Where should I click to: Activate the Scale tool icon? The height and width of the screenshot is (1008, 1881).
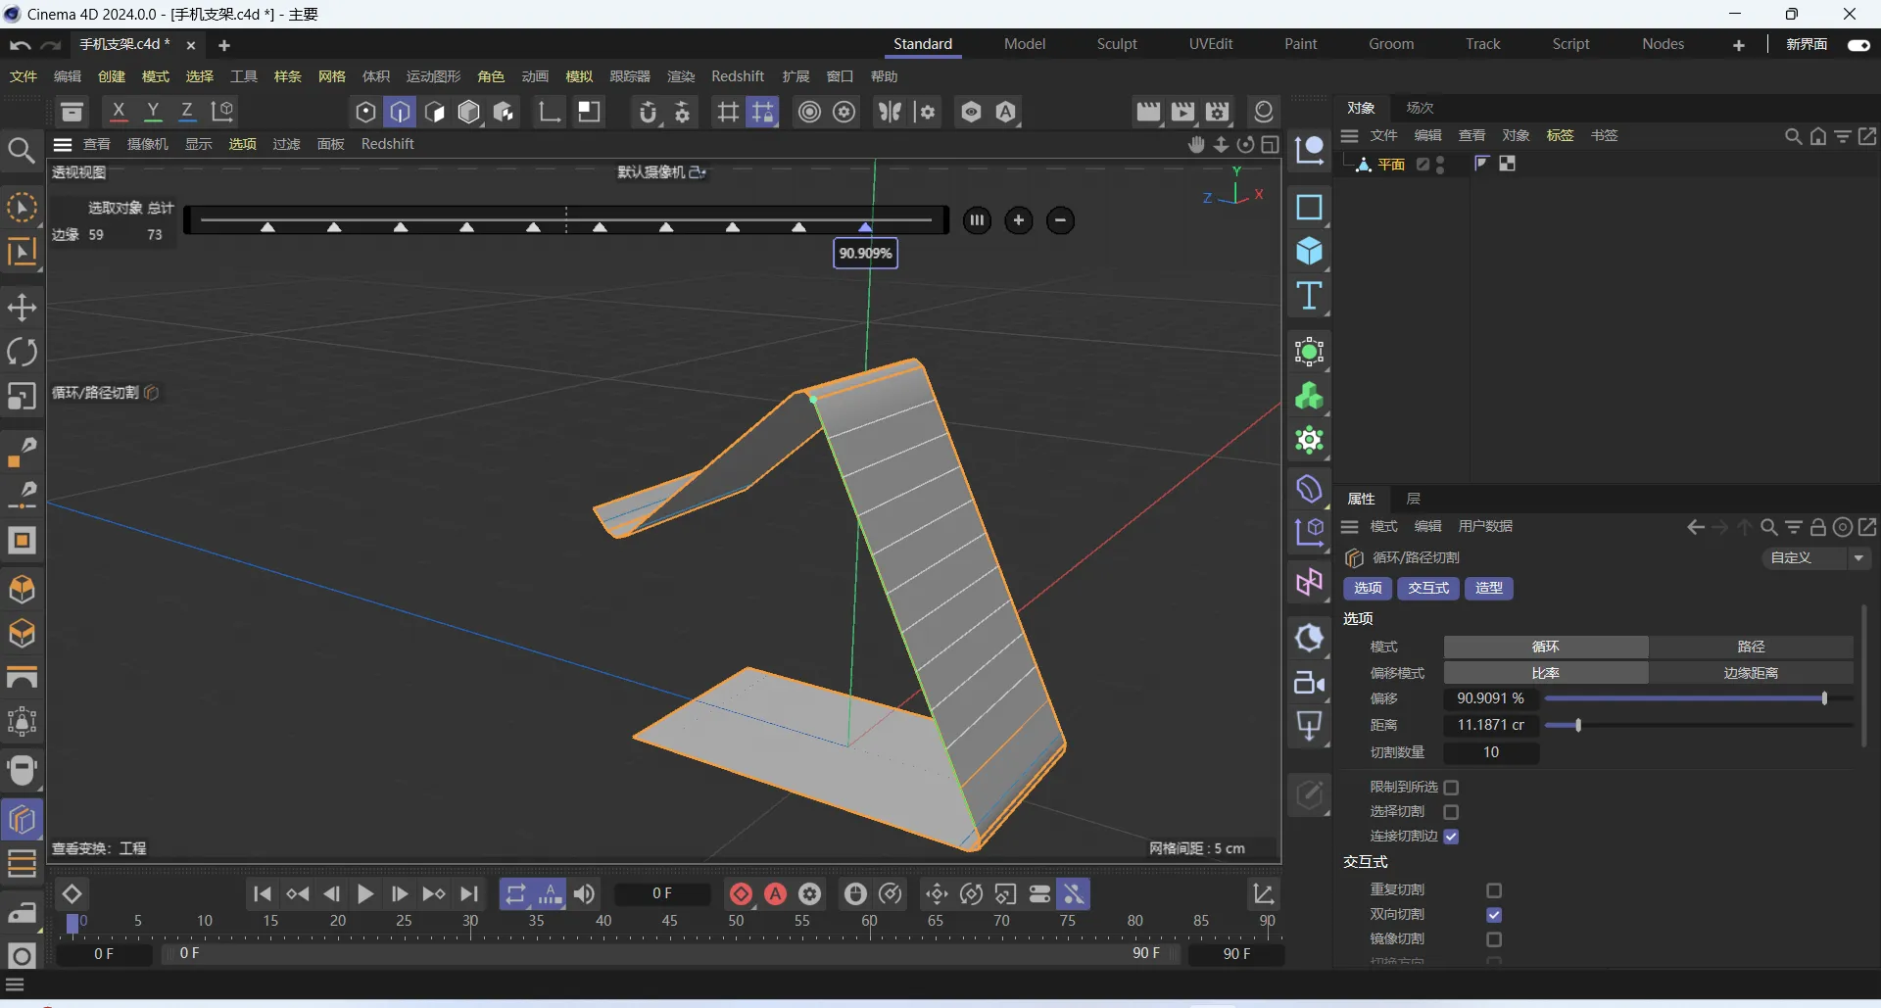click(x=22, y=396)
